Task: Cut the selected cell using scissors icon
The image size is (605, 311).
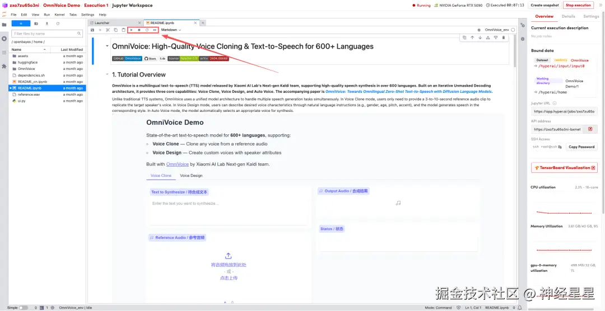Action: pos(108,30)
